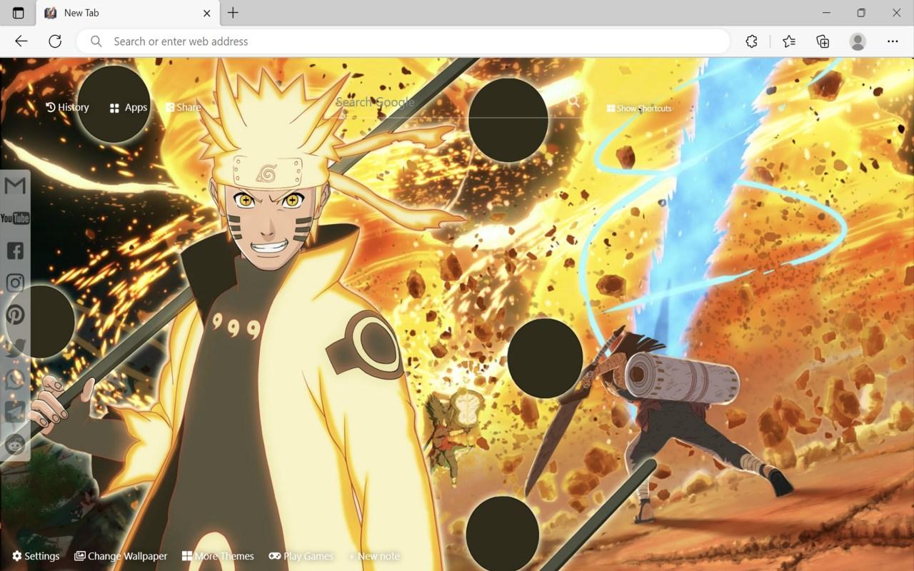914x571 pixels.
Task: Open Gmail from the sidebar
Action: 15,186
